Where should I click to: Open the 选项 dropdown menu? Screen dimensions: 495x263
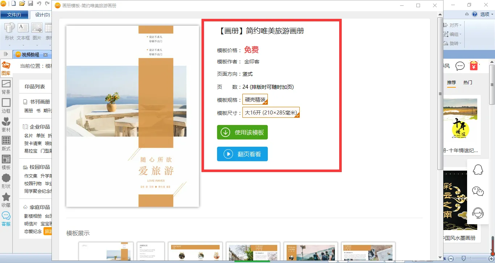(487, 14)
